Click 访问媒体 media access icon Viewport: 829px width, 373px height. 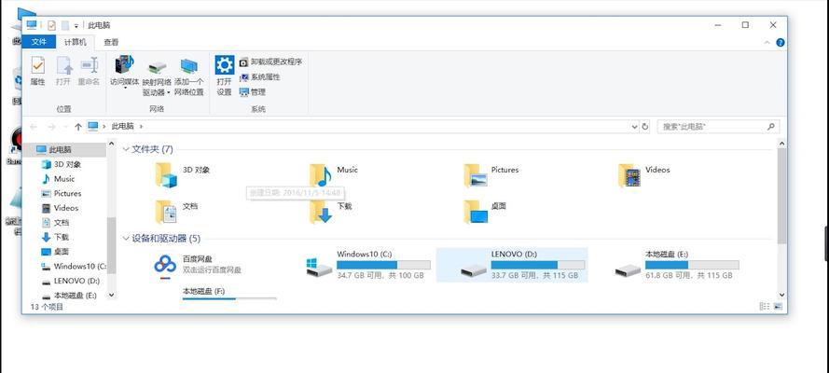tap(124, 65)
